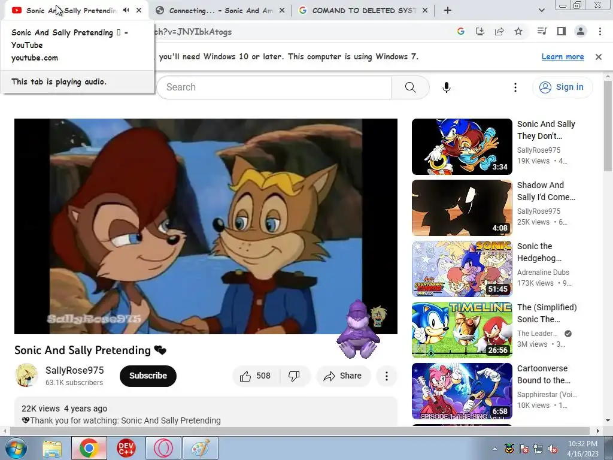Screen dimensions: 613x460
Task: Open Dev-C++ from the taskbar
Action: click(126, 448)
